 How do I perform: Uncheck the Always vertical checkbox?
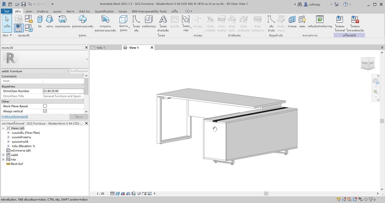(45, 111)
